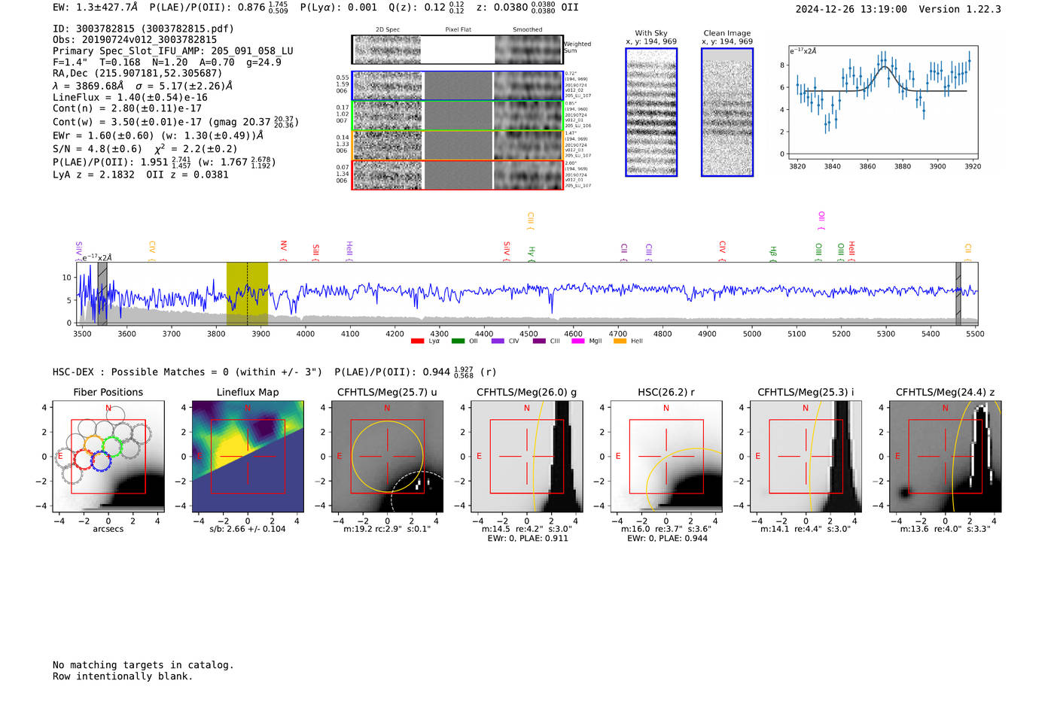The height and width of the screenshot is (717, 1054).
Task: Click the ID 3003782815 text line
Action: coord(143,29)
